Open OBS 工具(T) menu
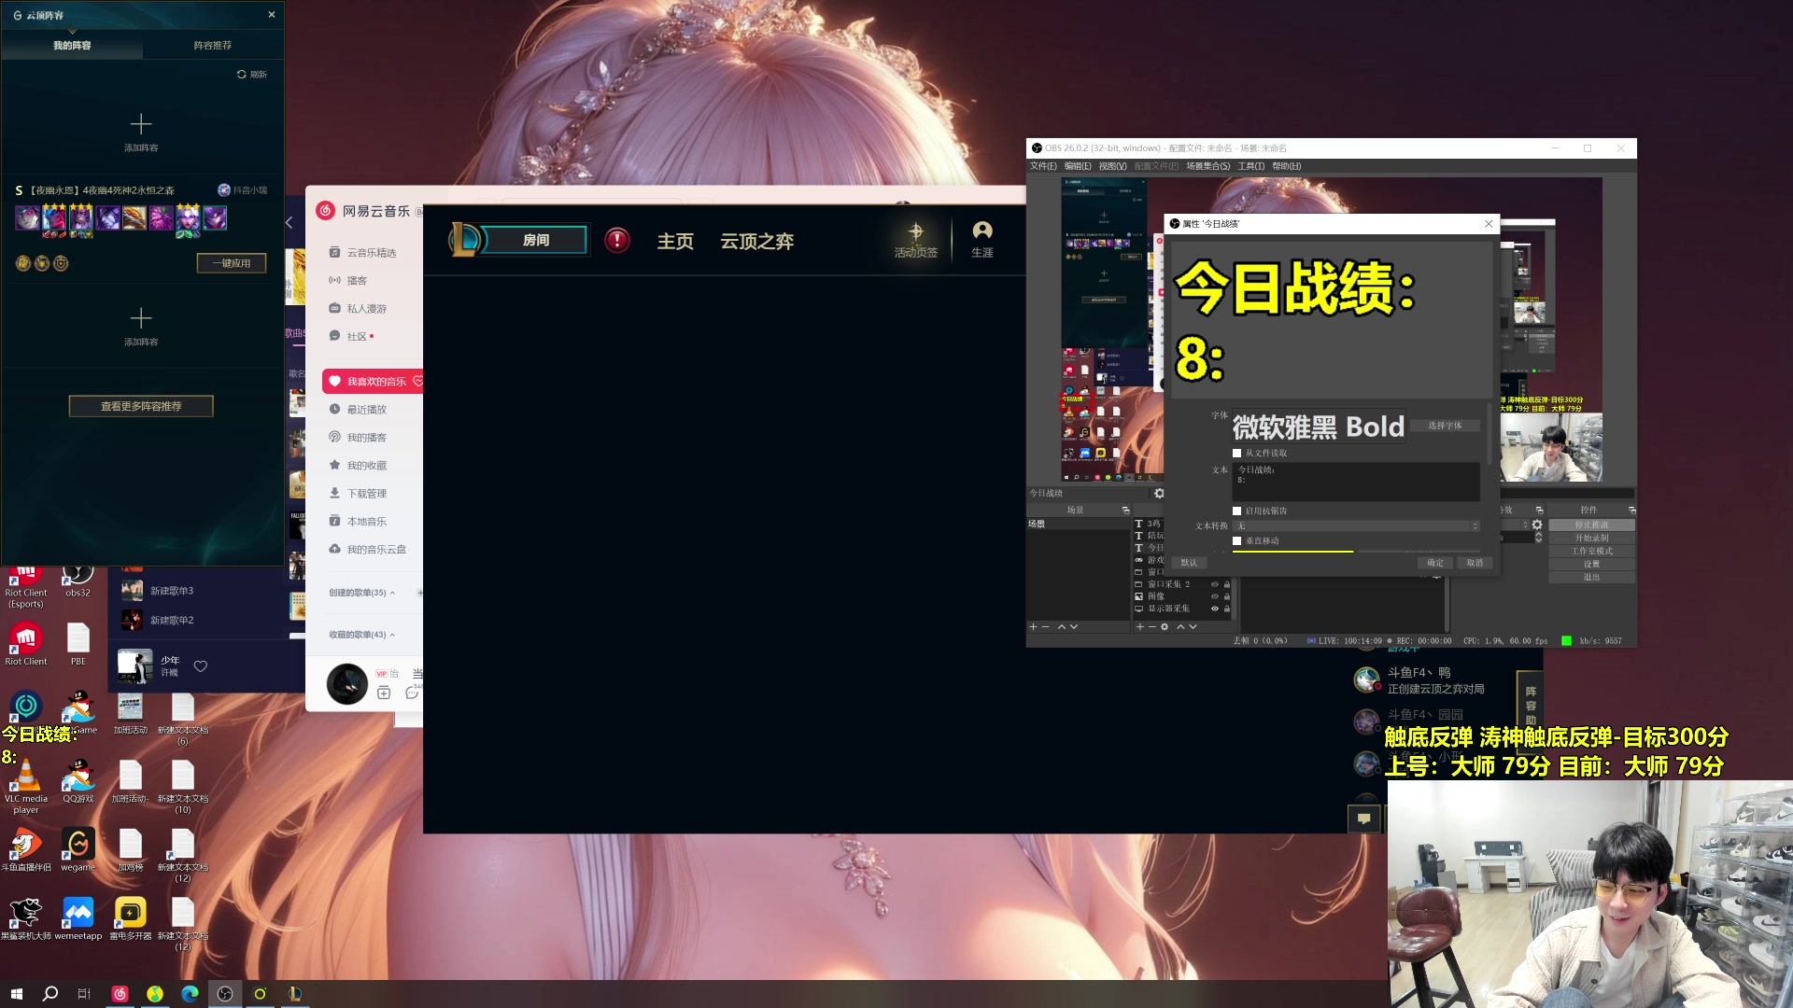Viewport: 1793px width, 1008px height. tap(1250, 166)
